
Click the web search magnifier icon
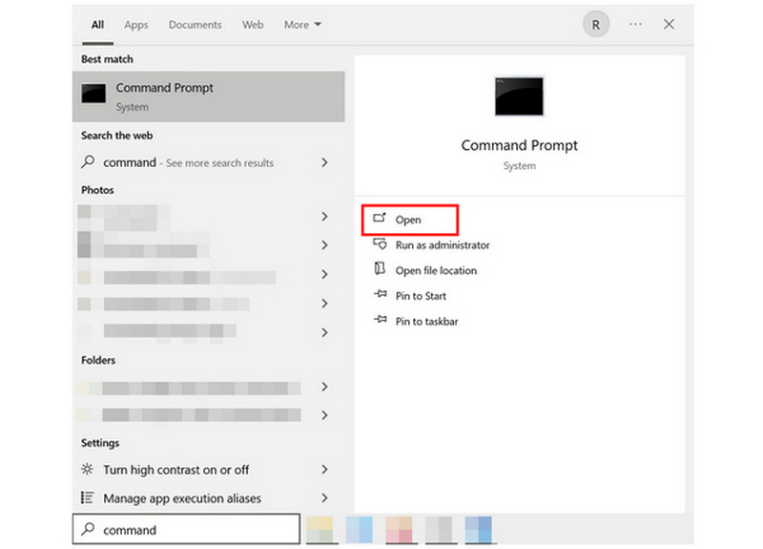tap(88, 163)
